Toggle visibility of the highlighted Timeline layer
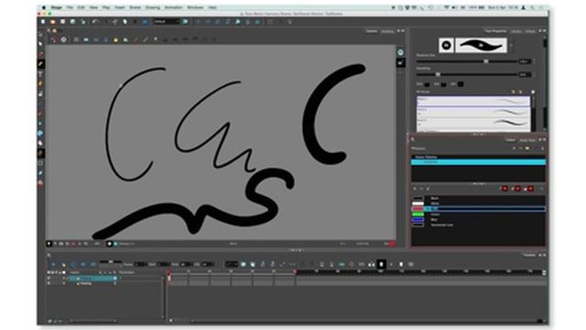This screenshot has width=586, height=330. coord(49,279)
